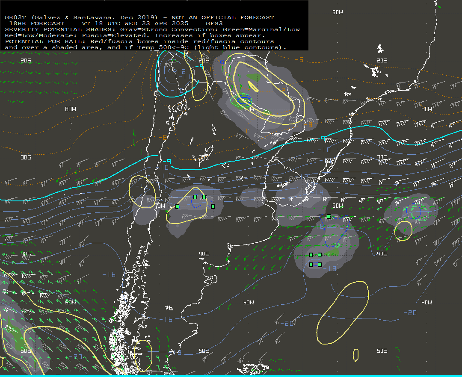The width and height of the screenshot is (462, 377).
Task: Click the "Temp 500<-9C (light blue contours)" legend text
Action: pyautogui.click(x=211, y=47)
